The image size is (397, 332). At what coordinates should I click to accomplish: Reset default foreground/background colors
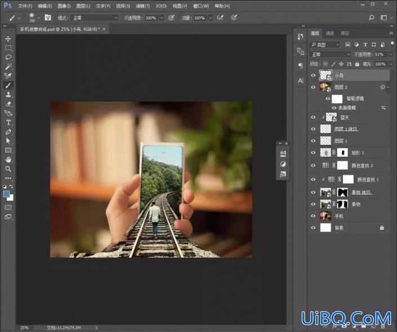[x=5, y=187]
